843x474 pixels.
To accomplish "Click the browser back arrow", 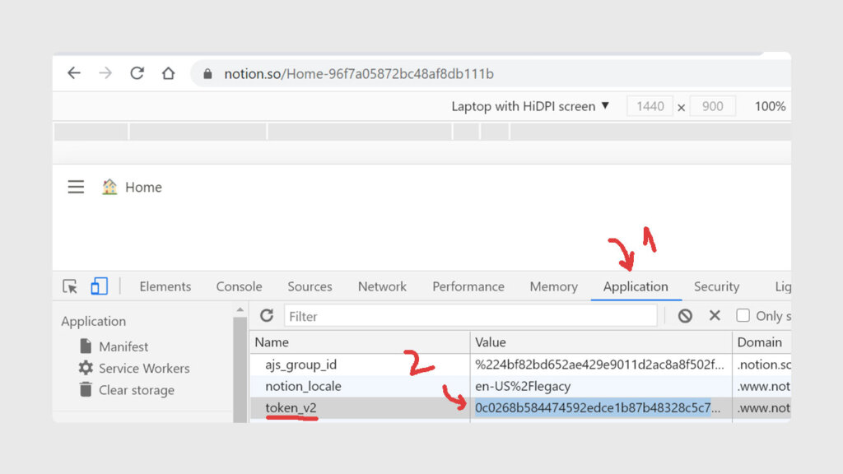I will pos(74,73).
